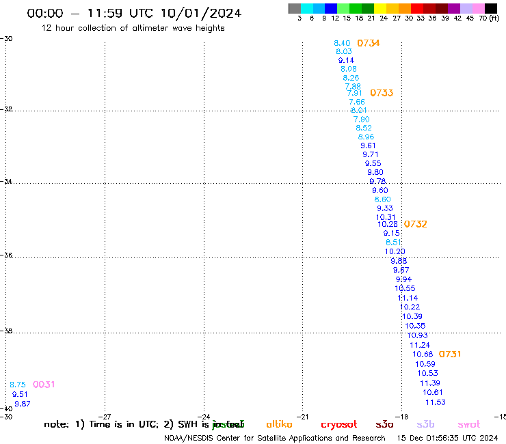Click the subtitle '12 hour collection of altimeter wave heights'
Image resolution: width=506 pixels, height=444 pixels.
tap(133, 28)
